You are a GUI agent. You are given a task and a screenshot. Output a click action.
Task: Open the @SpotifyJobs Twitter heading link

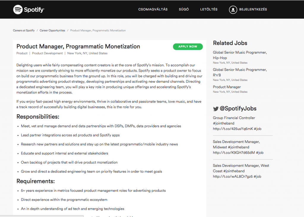[x=238, y=108]
